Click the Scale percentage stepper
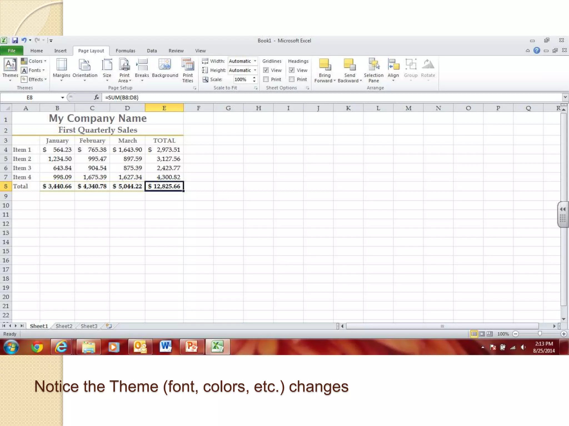Screen dimensions: 569x426 254,79
